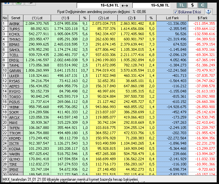Click the MKK status bar message
This screenshot has width=219, height=184.
71,179
